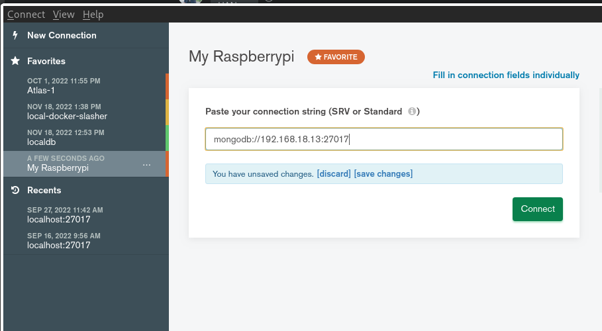This screenshot has height=331, width=602.
Task: Click the Favorites section heading
Action: pyautogui.click(x=46, y=61)
